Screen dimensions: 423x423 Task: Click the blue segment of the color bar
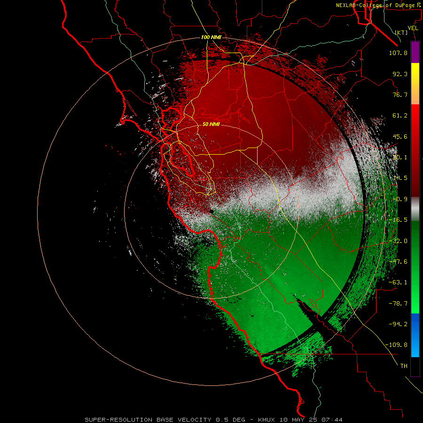point(415,335)
